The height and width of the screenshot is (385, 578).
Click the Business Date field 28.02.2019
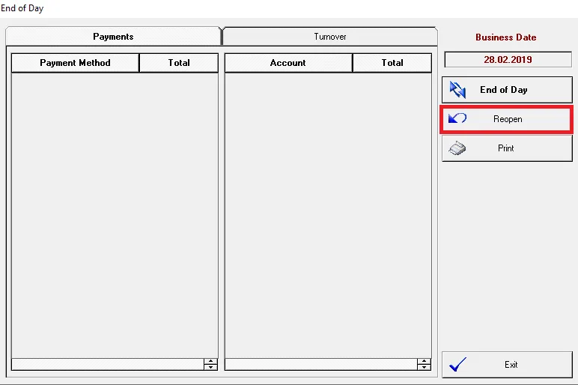508,60
